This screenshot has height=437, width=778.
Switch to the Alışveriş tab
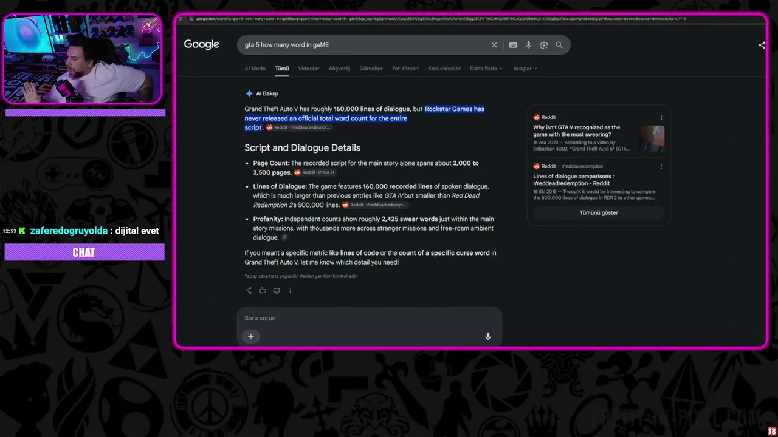point(339,69)
